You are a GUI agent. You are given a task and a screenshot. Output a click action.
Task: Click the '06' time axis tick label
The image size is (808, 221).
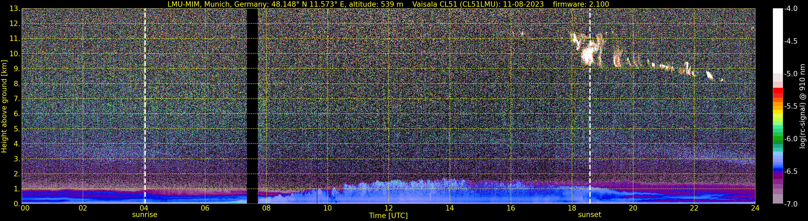(205, 208)
